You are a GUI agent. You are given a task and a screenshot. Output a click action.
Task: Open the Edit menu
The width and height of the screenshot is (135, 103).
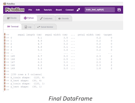pos(38,10)
